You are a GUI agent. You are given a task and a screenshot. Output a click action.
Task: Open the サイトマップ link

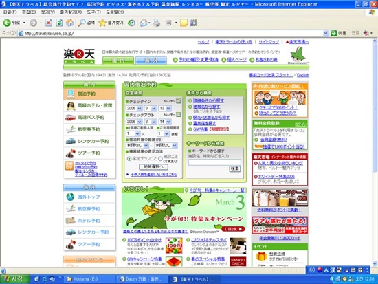pos(269,42)
